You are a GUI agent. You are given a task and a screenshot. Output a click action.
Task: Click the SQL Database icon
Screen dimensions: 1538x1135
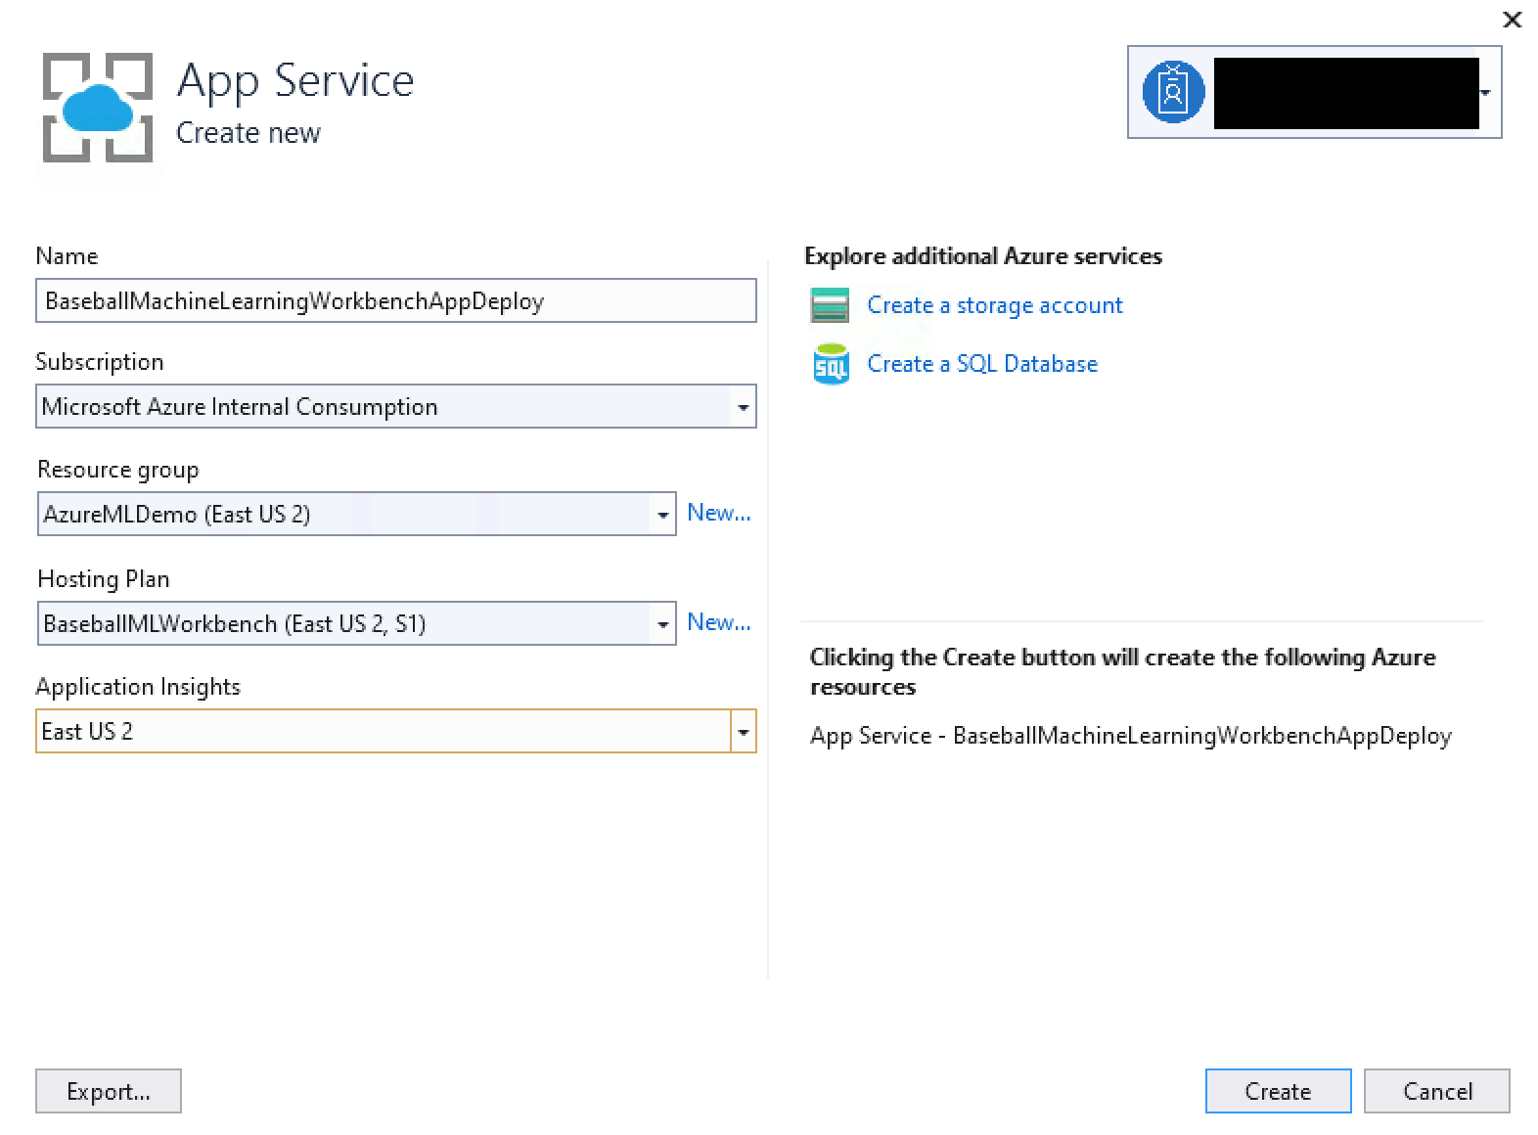[x=831, y=364]
